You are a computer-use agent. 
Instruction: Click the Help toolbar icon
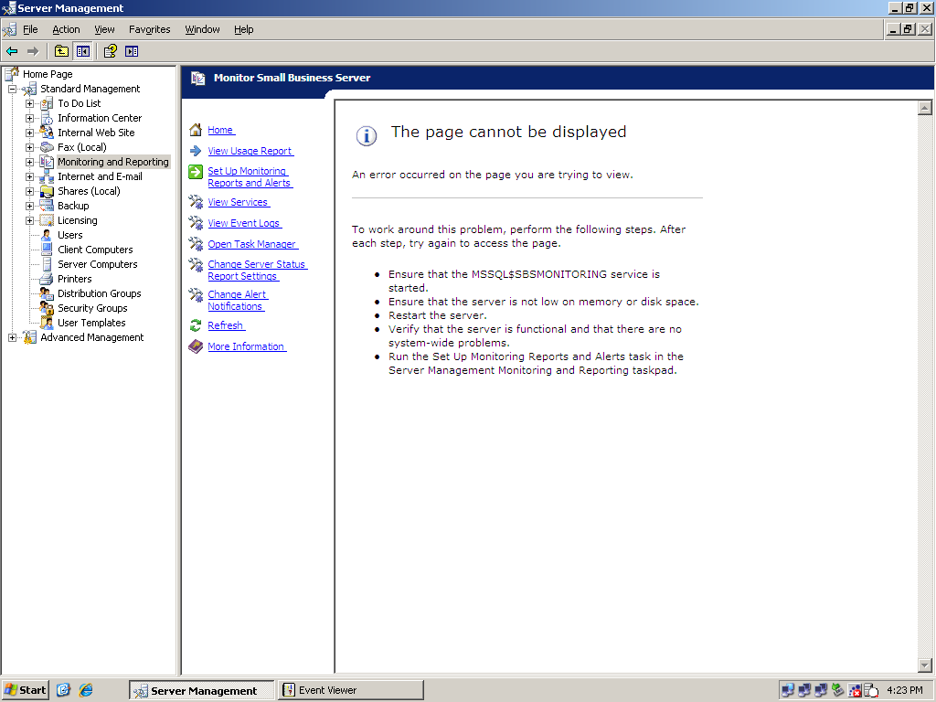(x=111, y=51)
